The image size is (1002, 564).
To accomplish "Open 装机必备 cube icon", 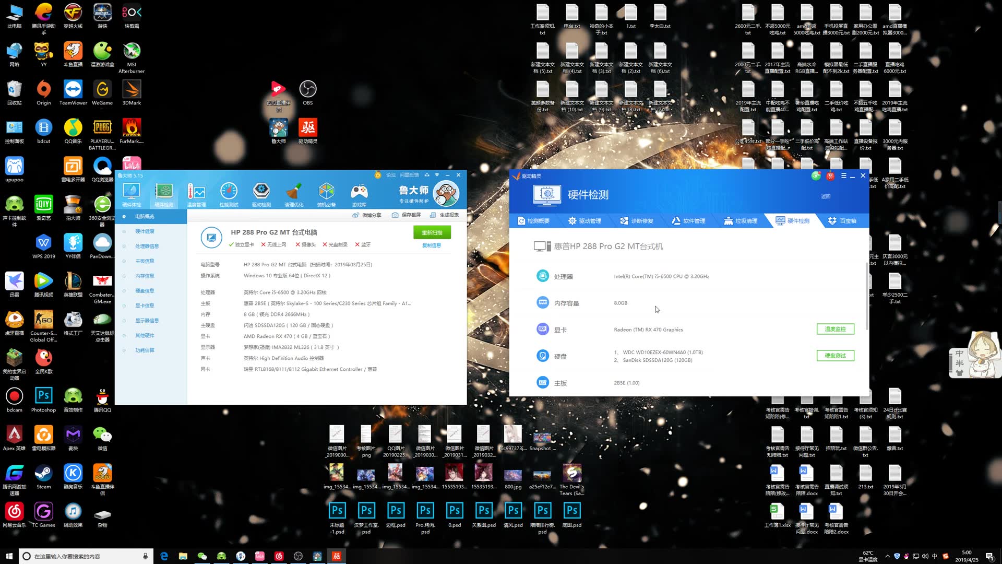I will (327, 195).
